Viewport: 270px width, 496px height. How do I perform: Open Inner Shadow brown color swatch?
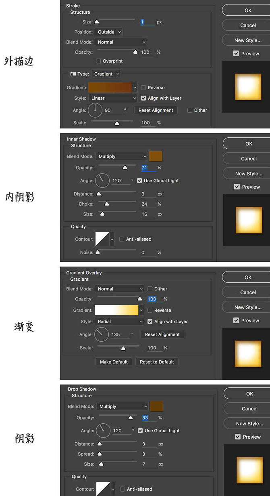[x=156, y=156]
